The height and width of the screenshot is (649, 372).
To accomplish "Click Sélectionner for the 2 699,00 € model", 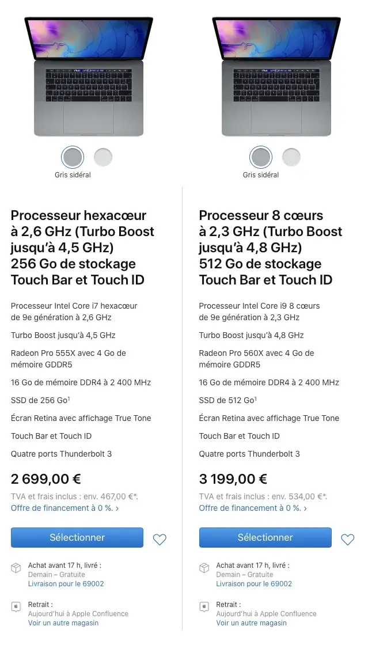I will (77, 537).
